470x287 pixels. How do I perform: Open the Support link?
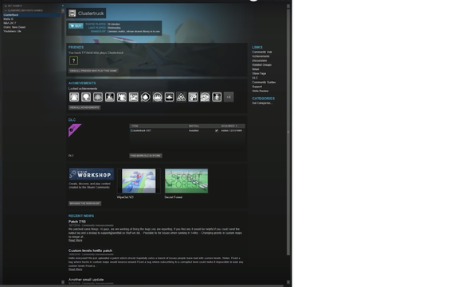click(257, 87)
